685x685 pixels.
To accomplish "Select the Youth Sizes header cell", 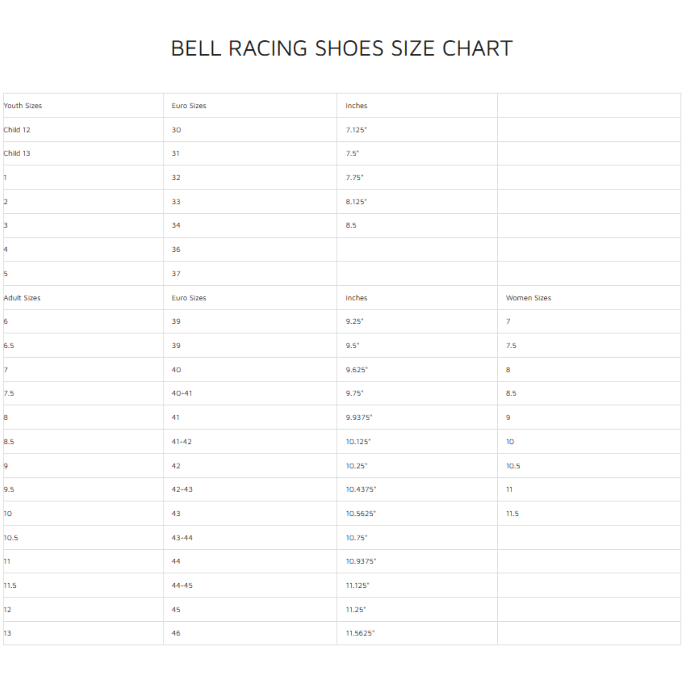I will click(x=23, y=105).
